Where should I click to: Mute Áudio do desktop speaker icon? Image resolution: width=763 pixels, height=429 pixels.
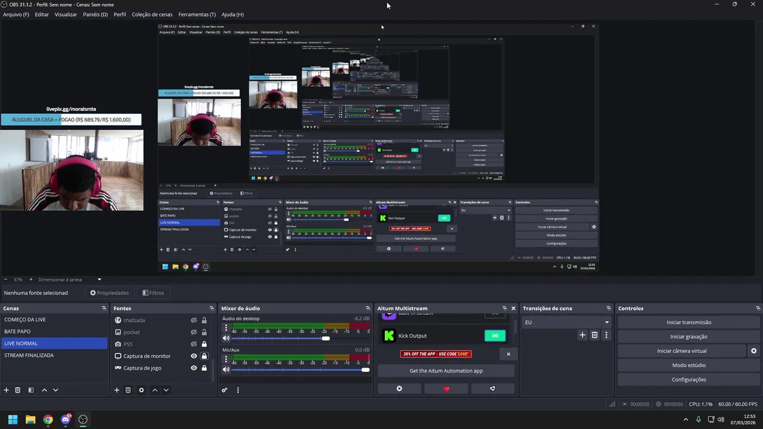[x=226, y=338]
